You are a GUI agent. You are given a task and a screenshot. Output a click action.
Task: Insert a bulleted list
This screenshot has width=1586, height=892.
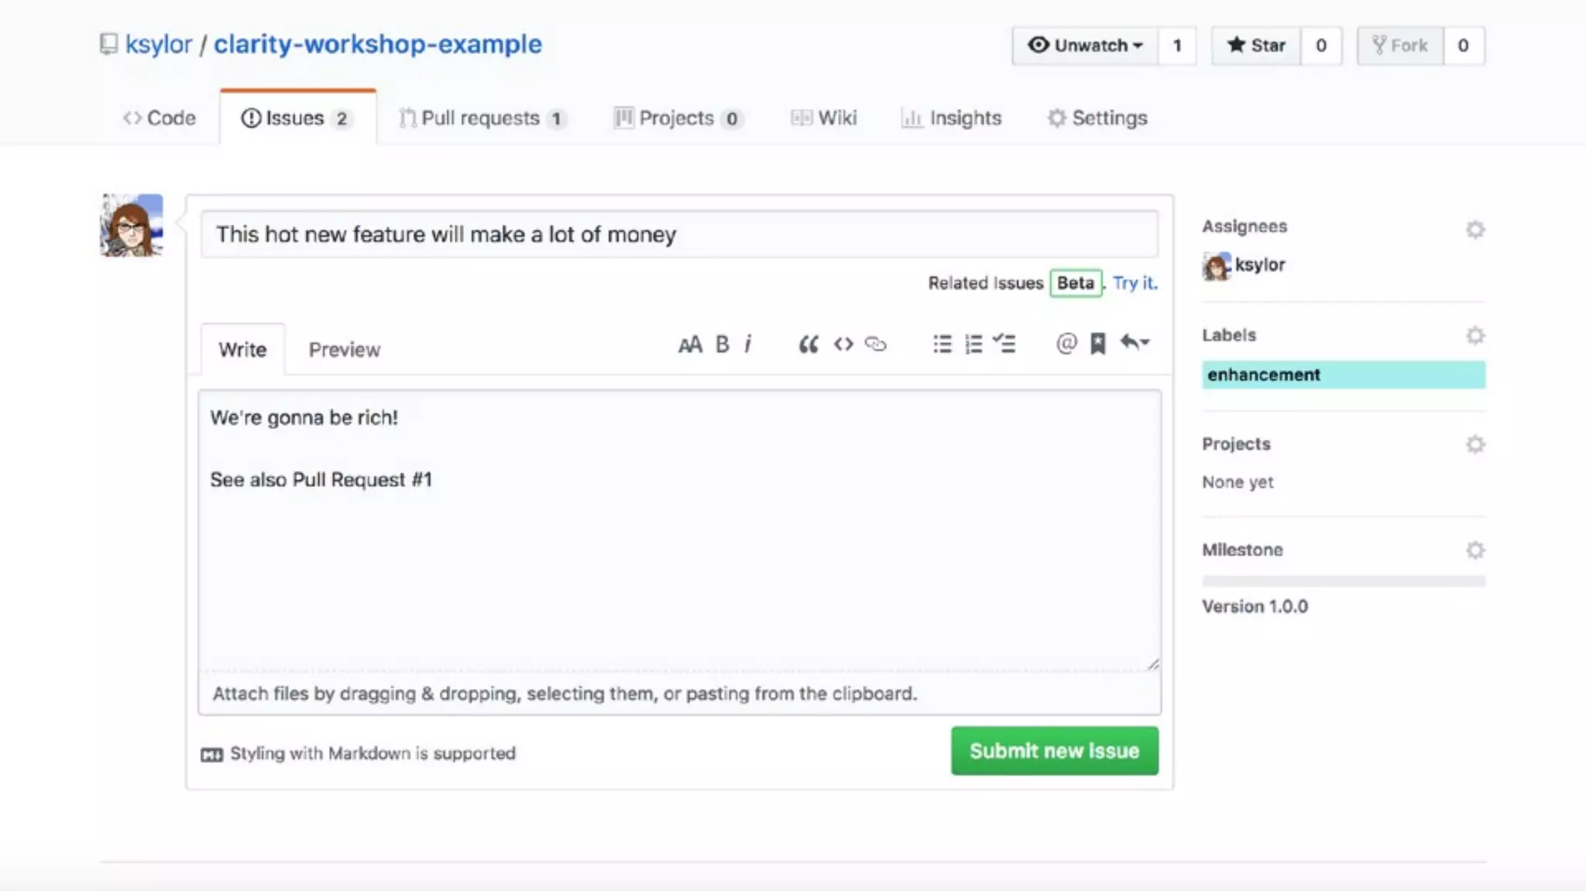coord(942,345)
